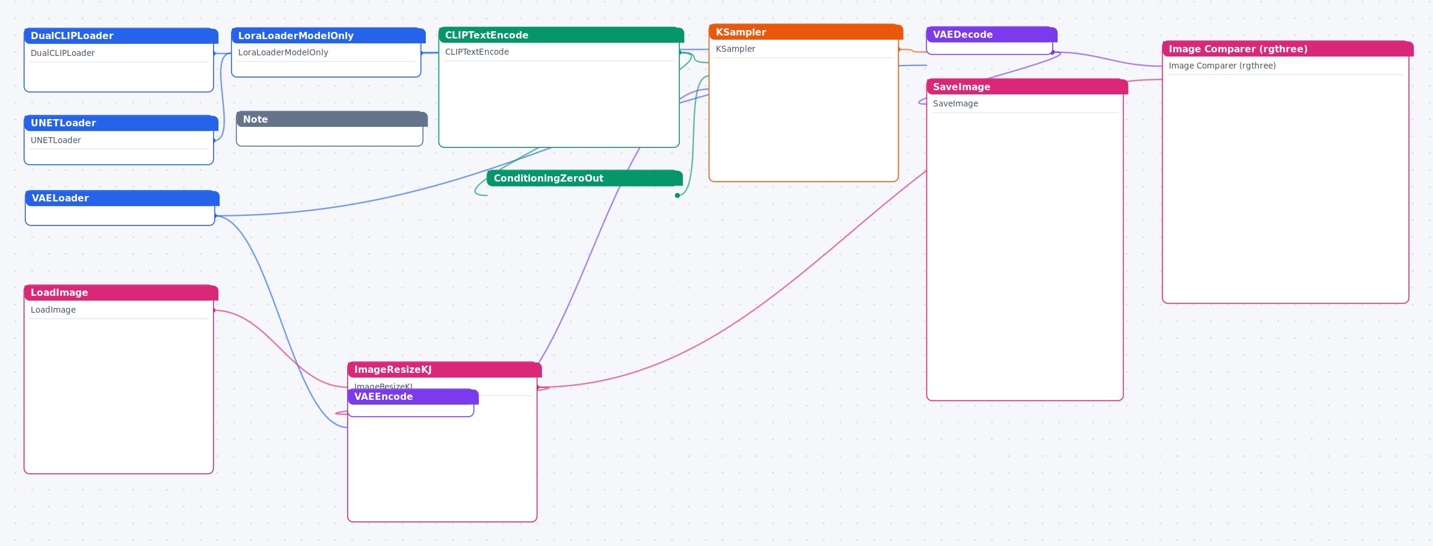Click the LoadImage node title bar
The width and height of the screenshot is (1433, 546).
click(121, 292)
